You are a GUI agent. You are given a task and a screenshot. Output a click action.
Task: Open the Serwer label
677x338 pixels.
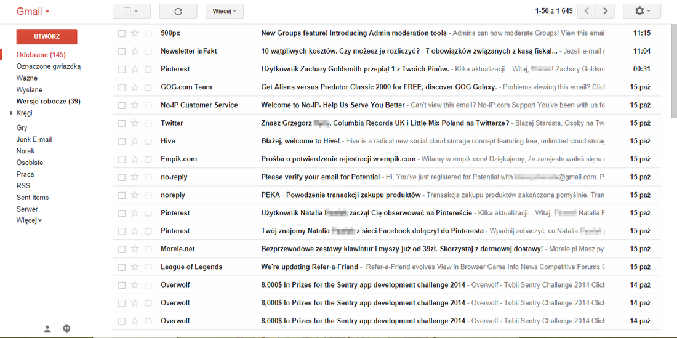click(x=27, y=209)
